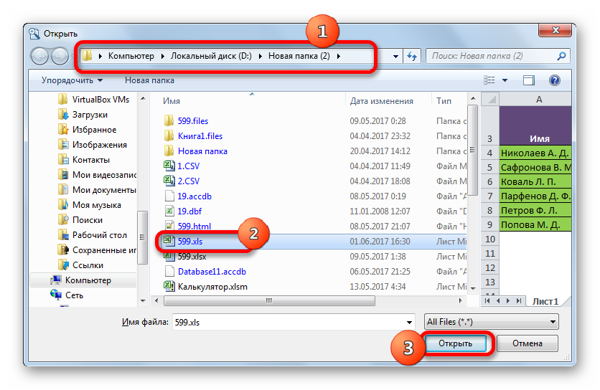
Task: Open the view options dropdown arrow
Action: pyautogui.click(x=505, y=80)
